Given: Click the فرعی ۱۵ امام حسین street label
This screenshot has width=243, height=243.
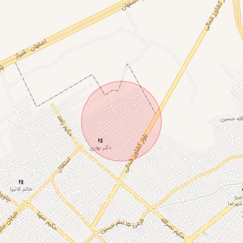Looking at the screenshot, I should 122,226.
